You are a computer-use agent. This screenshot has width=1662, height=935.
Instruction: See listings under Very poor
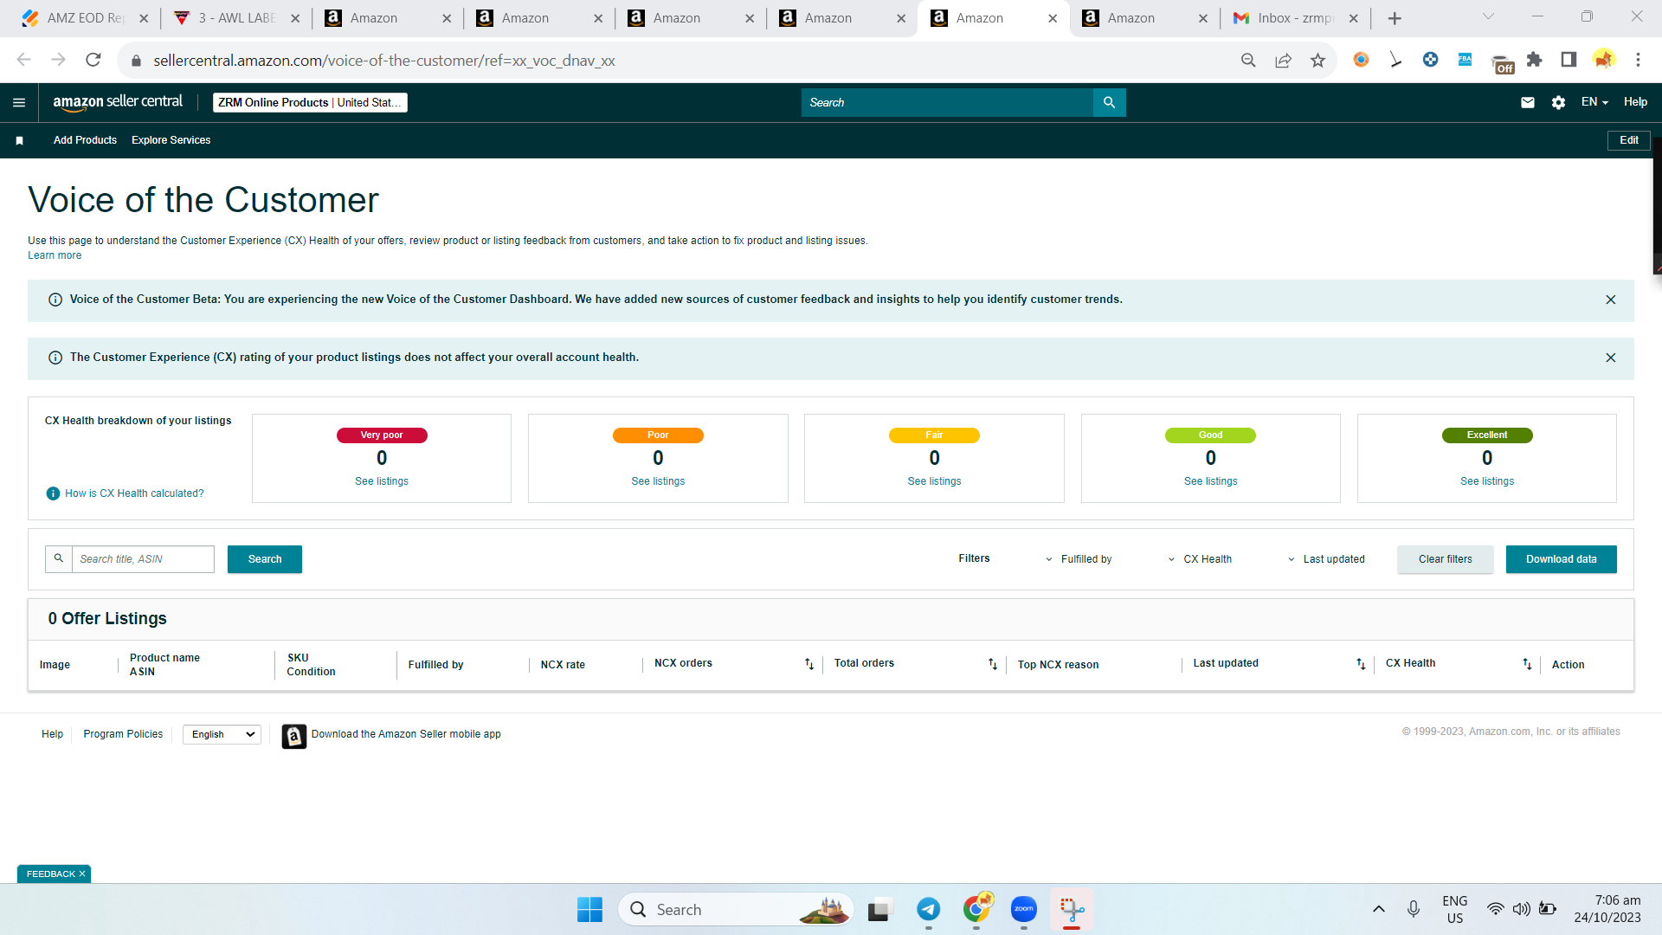pos(382,481)
